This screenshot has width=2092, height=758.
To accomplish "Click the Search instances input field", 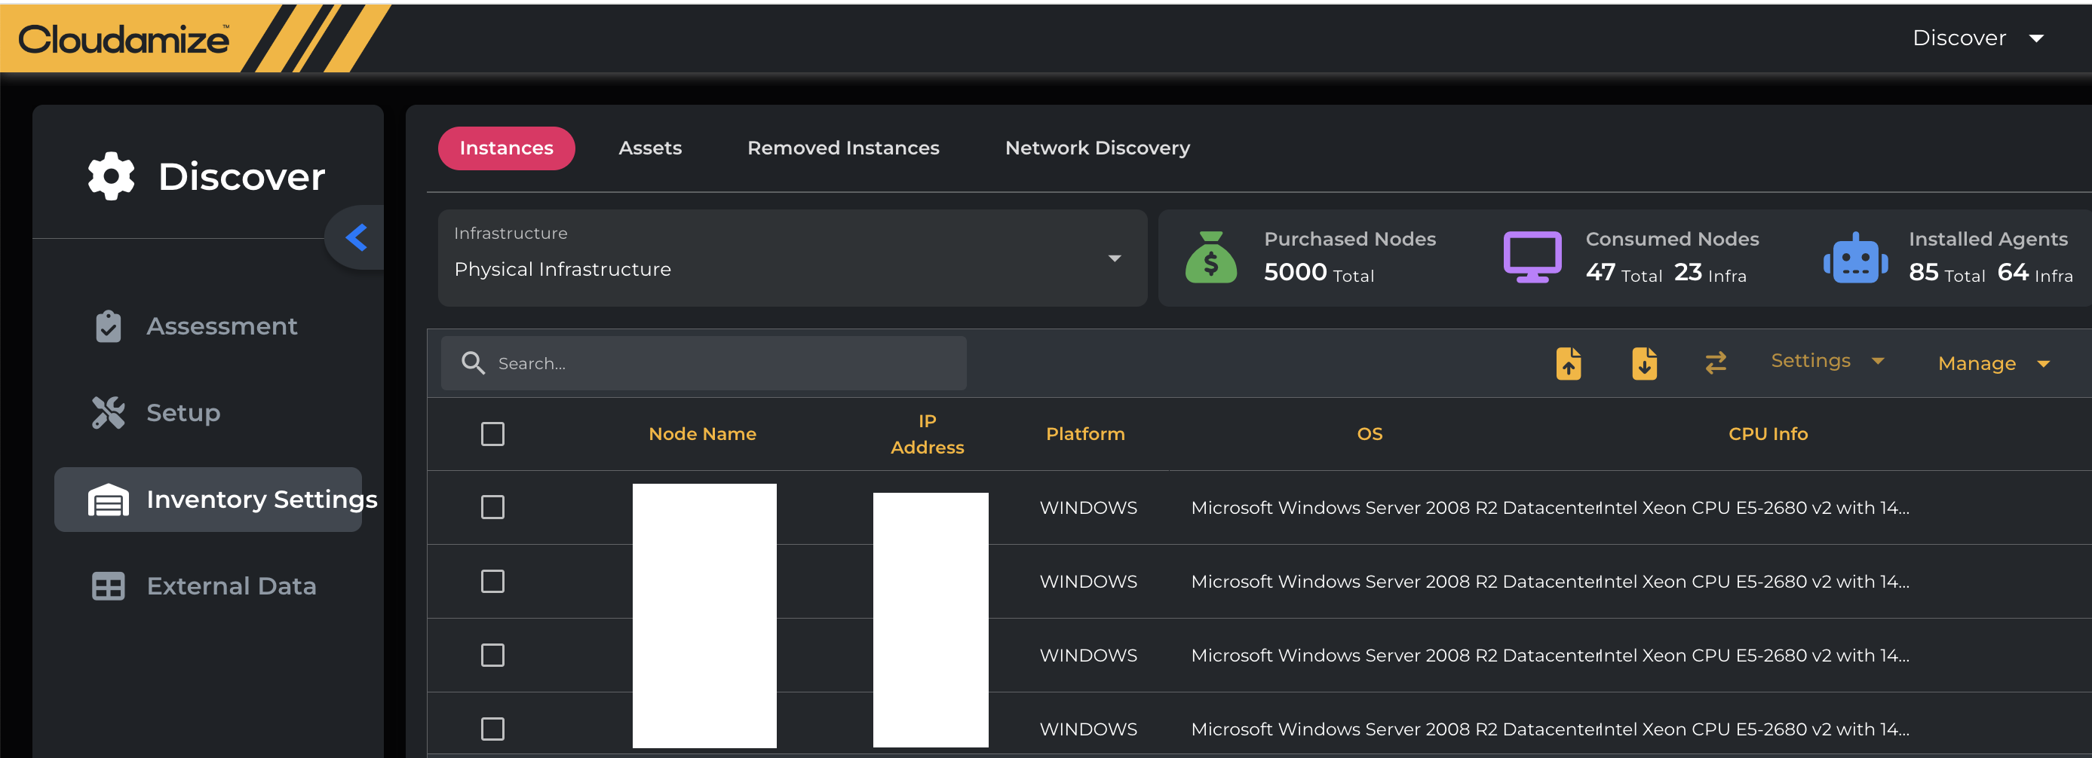I will [x=722, y=364].
